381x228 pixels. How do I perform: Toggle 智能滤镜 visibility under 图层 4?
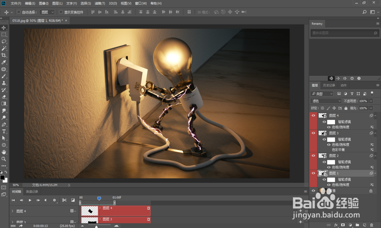(x=324, y=122)
